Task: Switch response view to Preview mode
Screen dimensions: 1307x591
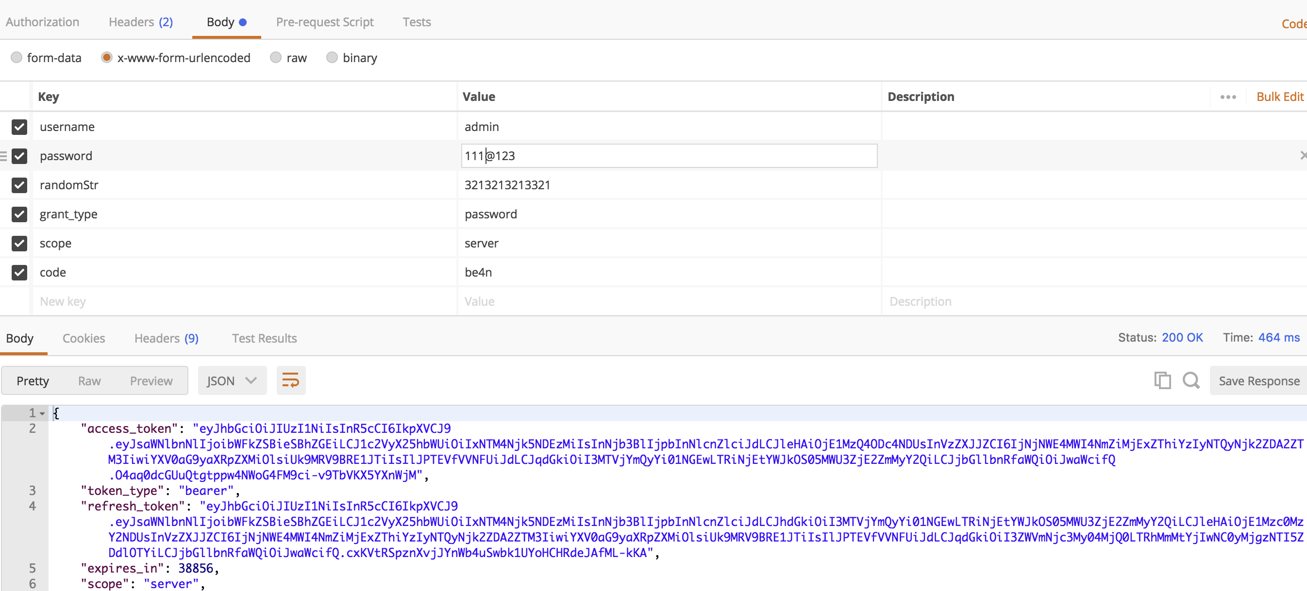Action: point(151,380)
